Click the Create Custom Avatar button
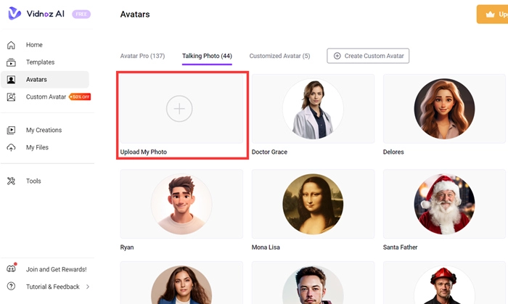 (368, 56)
